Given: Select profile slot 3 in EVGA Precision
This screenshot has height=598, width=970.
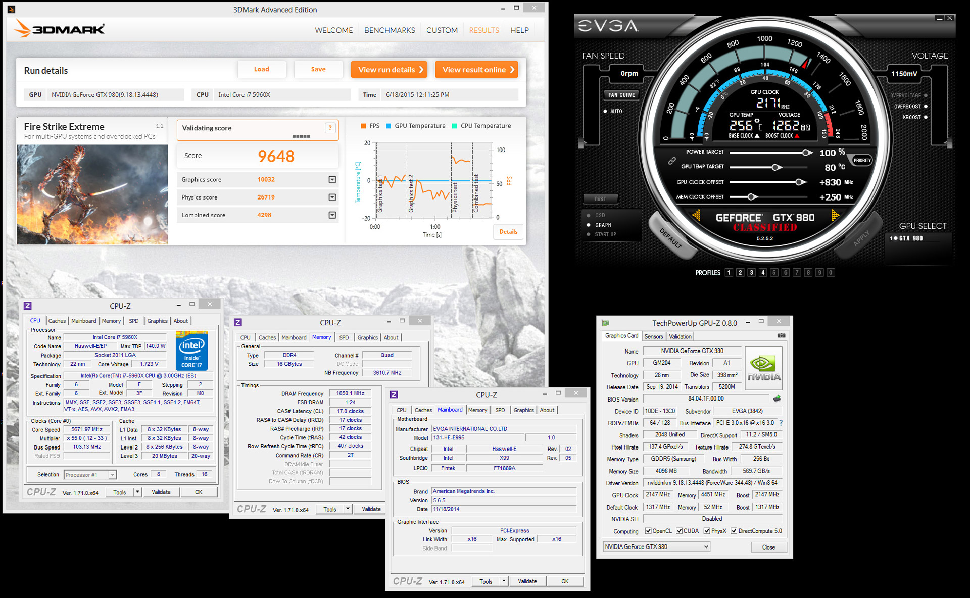Looking at the screenshot, I should click(751, 273).
